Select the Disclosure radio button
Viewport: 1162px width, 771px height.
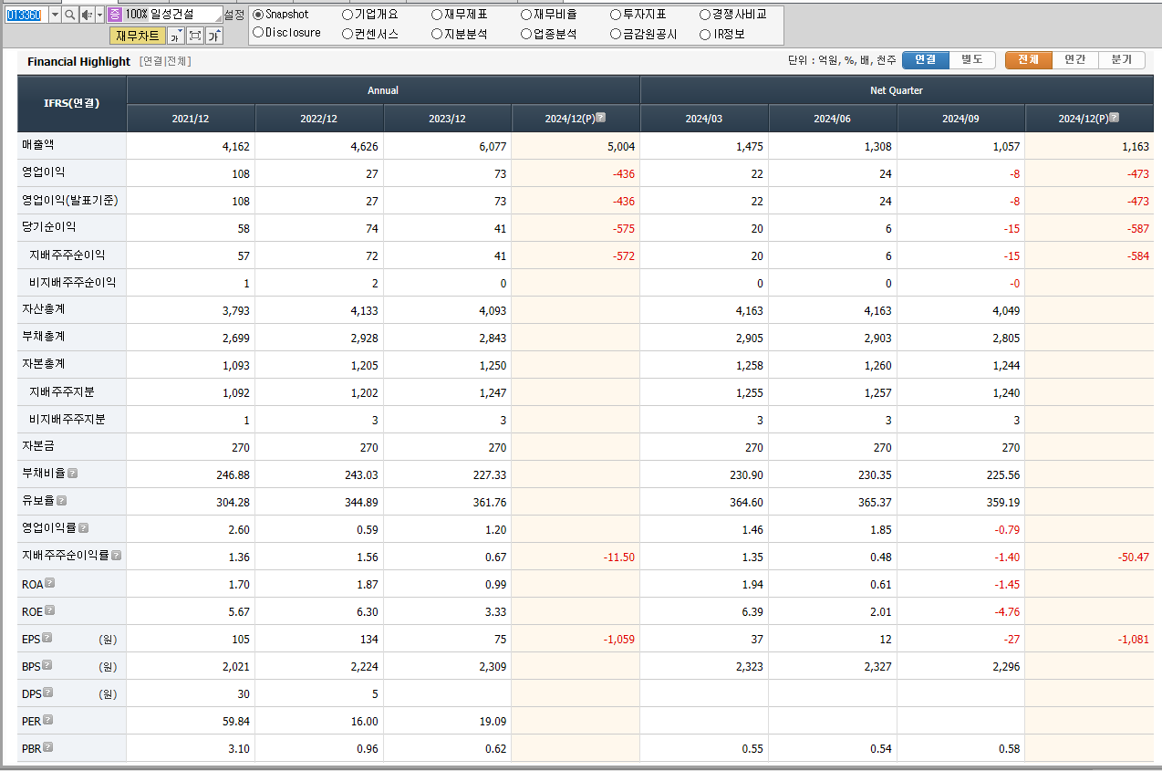pyautogui.click(x=258, y=33)
